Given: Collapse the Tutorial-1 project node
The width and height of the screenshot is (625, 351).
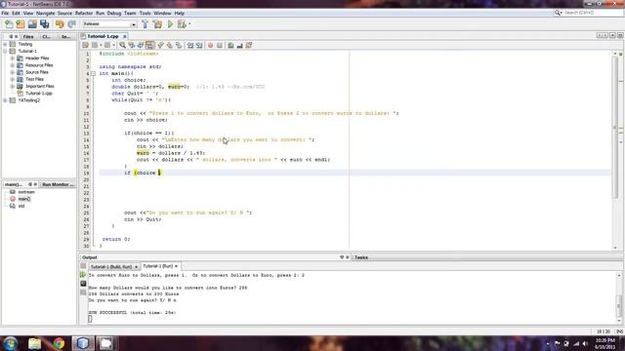Looking at the screenshot, I should (x=5, y=52).
